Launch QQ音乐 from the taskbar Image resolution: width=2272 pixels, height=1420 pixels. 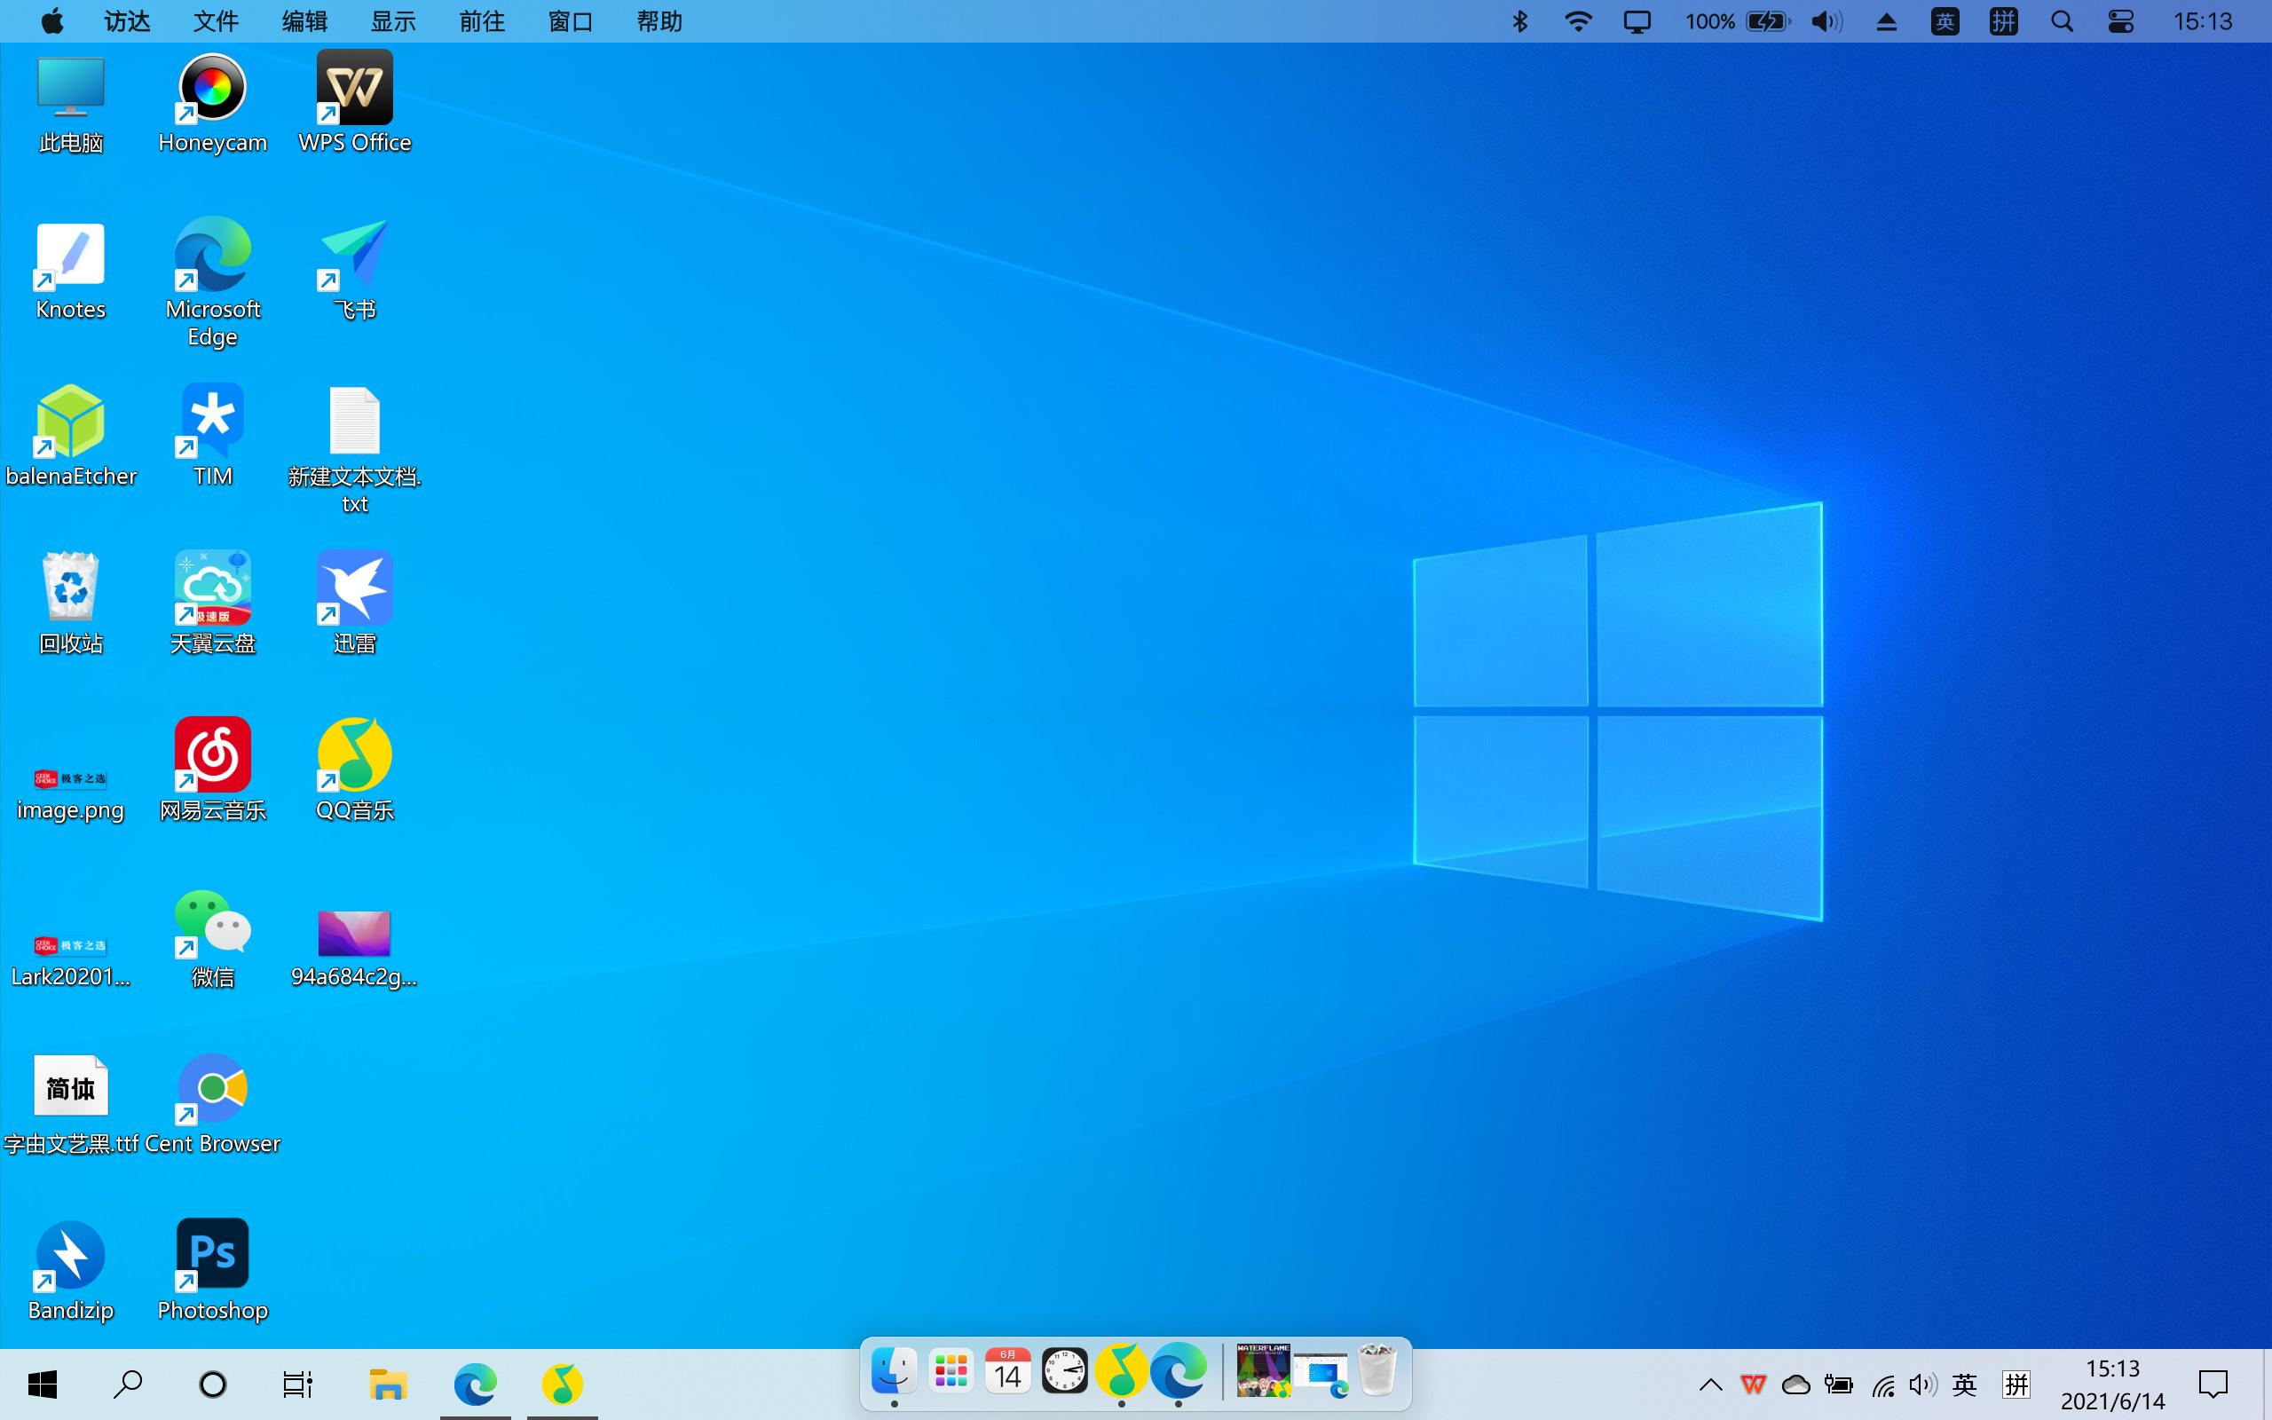tap(563, 1384)
